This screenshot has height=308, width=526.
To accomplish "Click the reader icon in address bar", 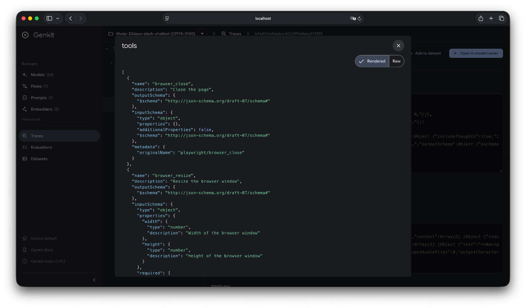I will pyautogui.click(x=167, y=18).
